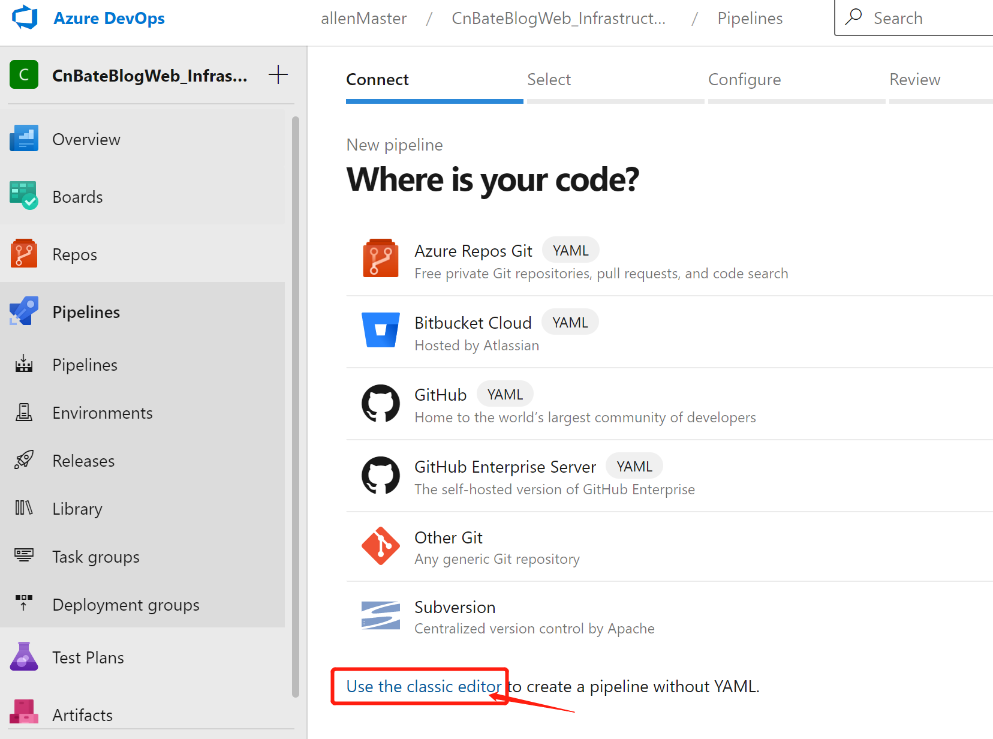
Task: Click the blue Pipelines rocket icon
Action: coord(24,311)
